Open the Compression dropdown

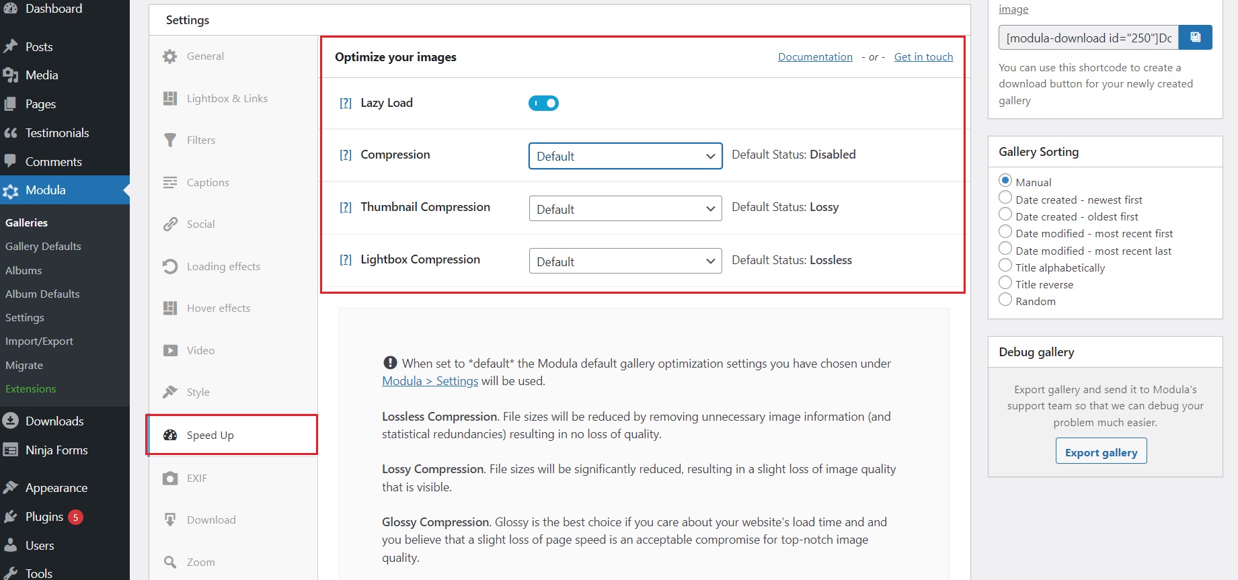[x=625, y=156]
